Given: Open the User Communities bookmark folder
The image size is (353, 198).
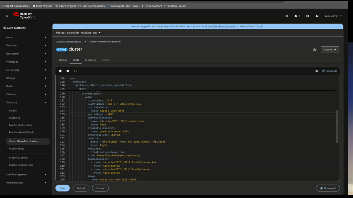Looking at the screenshot, I should click(91, 6).
